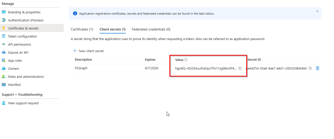Dismiss the information banner
This screenshot has width=334, height=139.
tap(317, 11)
